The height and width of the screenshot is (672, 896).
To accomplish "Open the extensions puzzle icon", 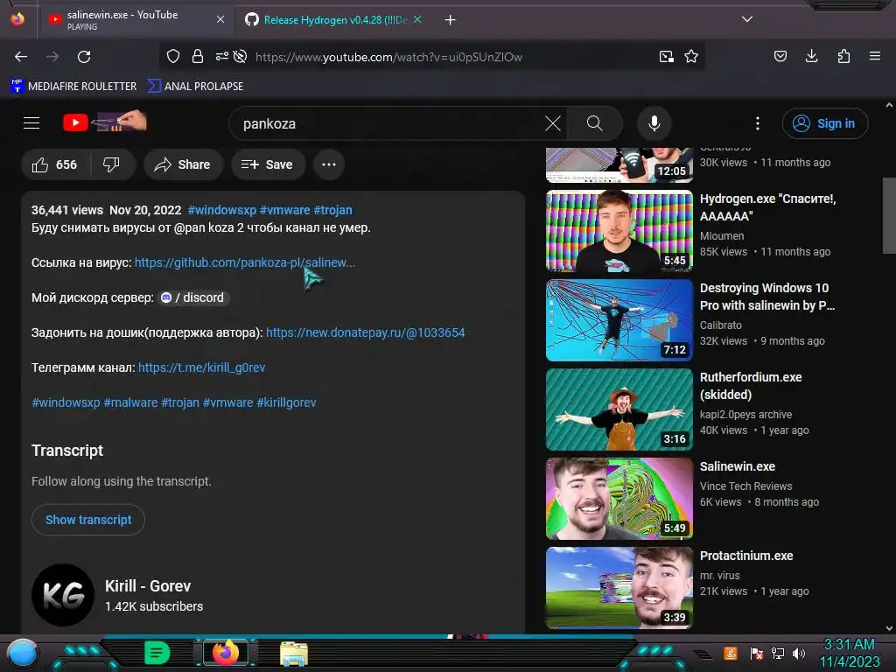I will (843, 56).
